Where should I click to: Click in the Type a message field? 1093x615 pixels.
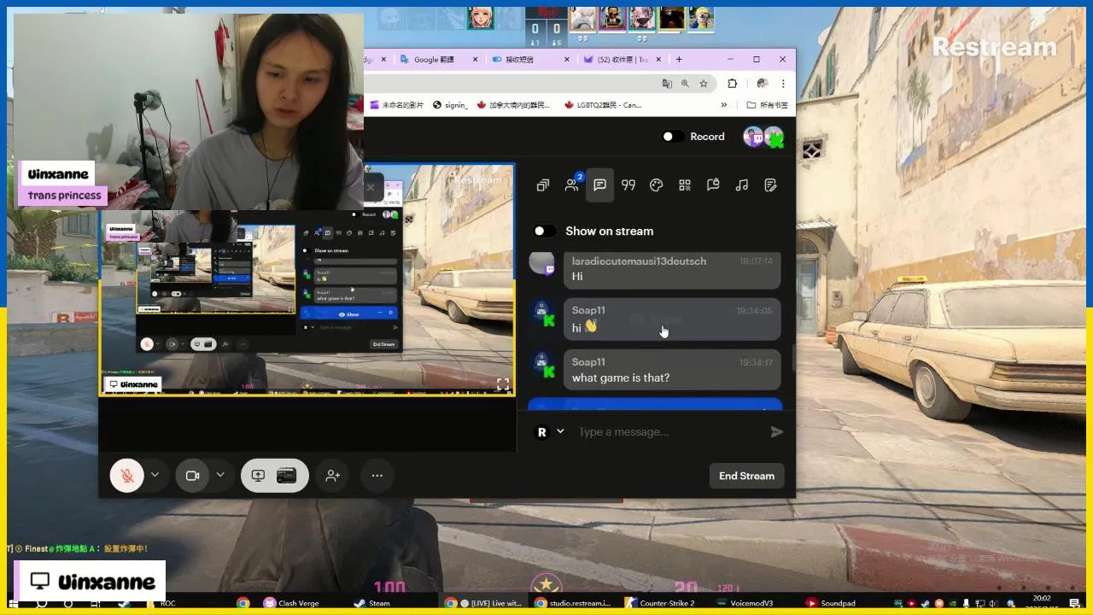click(666, 432)
